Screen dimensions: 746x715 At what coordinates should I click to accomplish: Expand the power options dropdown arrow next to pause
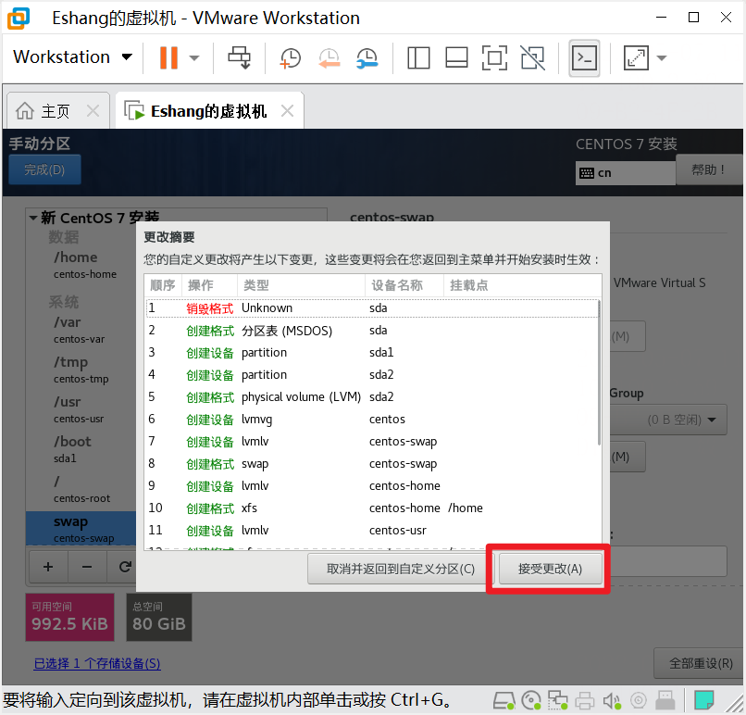tap(193, 58)
